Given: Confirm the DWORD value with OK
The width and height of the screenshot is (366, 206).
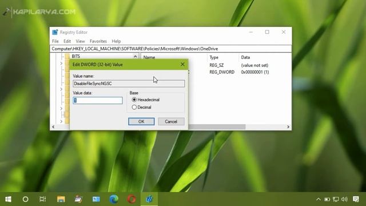Looking at the screenshot, I should click(x=141, y=121).
